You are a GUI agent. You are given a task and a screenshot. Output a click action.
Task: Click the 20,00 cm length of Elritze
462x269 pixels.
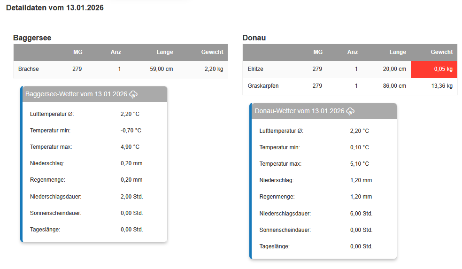click(x=394, y=69)
